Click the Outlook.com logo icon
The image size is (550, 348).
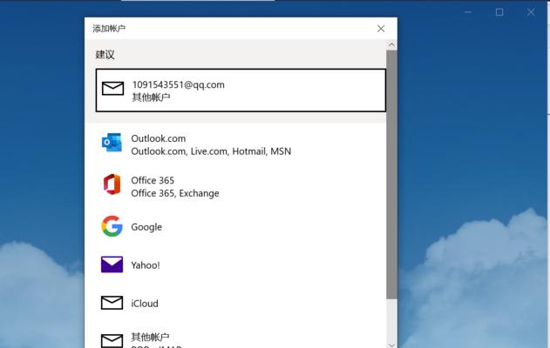pyautogui.click(x=112, y=143)
